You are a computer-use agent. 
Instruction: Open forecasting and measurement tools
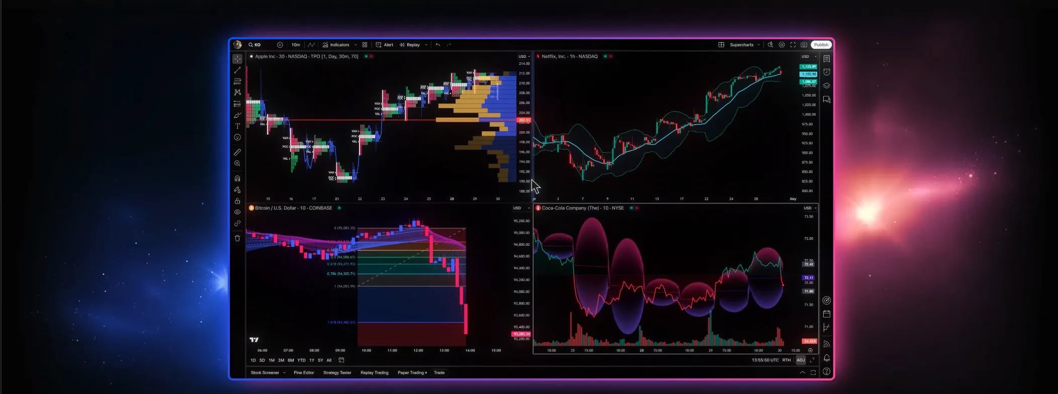pos(237,104)
